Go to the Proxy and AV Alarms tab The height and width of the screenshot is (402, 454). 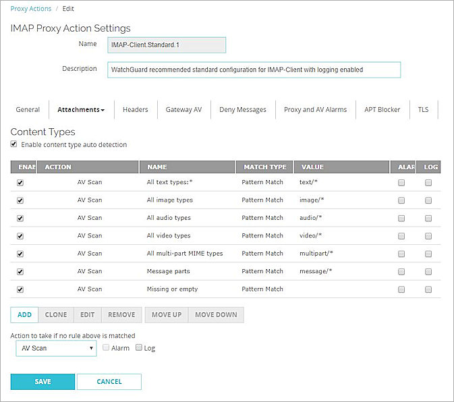coord(315,109)
